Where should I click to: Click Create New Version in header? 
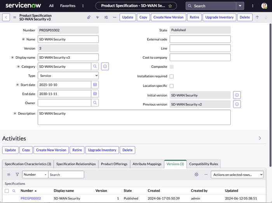click(168, 17)
